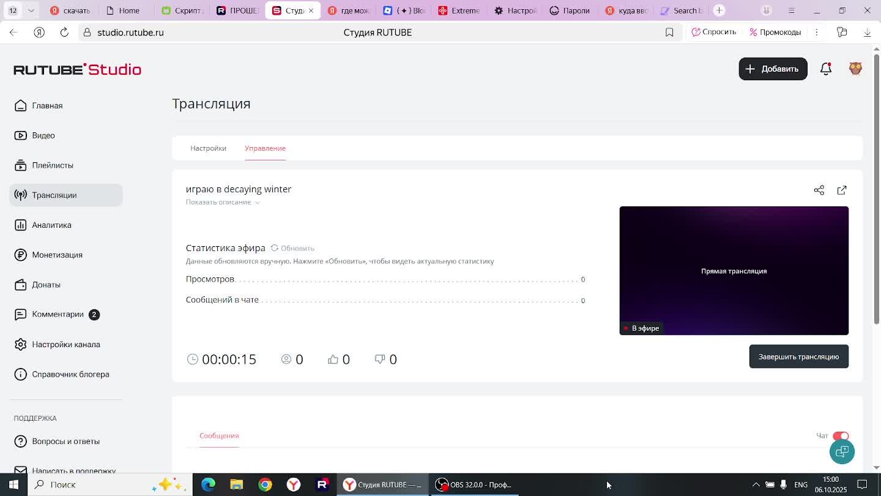The height and width of the screenshot is (496, 881).
Task: Switch to the Настройки tab
Action: point(208,148)
